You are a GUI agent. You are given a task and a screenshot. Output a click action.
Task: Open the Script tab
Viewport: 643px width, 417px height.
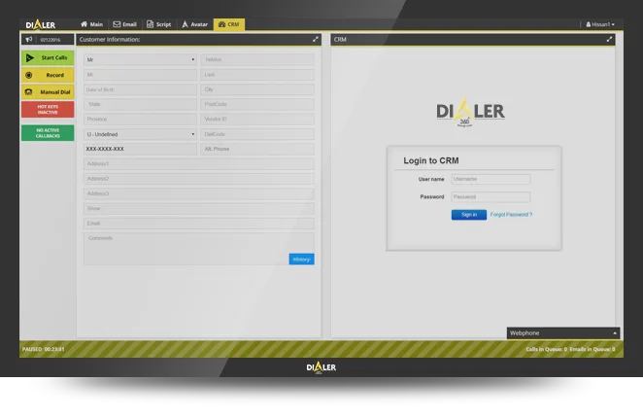[x=158, y=24]
